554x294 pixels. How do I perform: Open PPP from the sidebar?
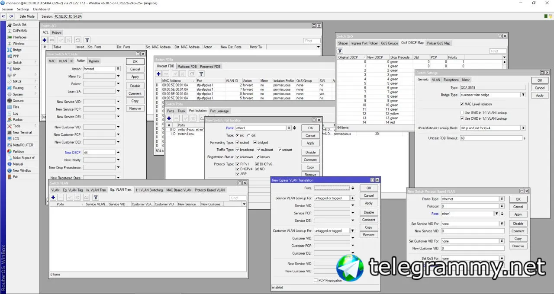[x=16, y=56]
